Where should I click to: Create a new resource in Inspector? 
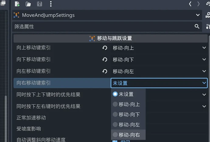(17, 4)
